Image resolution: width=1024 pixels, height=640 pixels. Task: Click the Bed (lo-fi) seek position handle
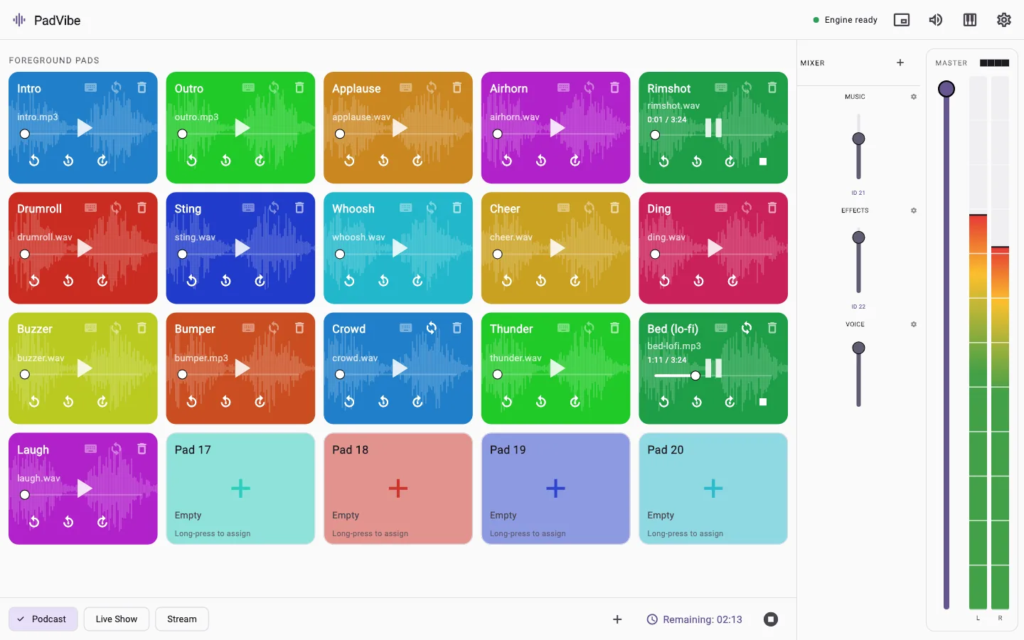pyautogui.click(x=695, y=375)
